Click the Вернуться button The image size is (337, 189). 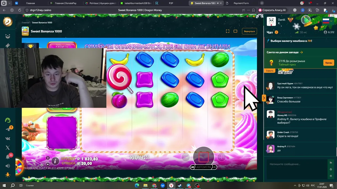(249, 31)
